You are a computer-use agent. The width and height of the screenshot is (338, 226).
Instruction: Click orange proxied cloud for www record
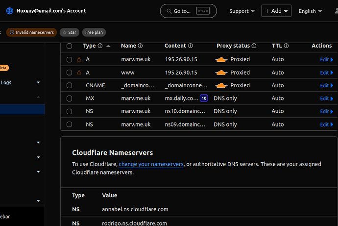(x=221, y=73)
